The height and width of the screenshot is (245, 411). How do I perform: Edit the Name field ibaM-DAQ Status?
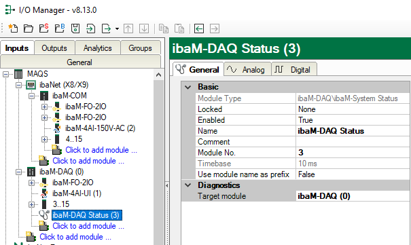pos(353,131)
